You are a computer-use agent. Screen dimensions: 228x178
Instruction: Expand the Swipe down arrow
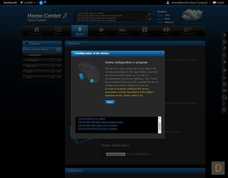click(x=59, y=72)
